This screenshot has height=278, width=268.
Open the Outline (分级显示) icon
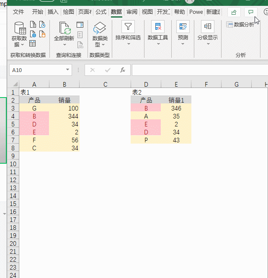pos(208,27)
